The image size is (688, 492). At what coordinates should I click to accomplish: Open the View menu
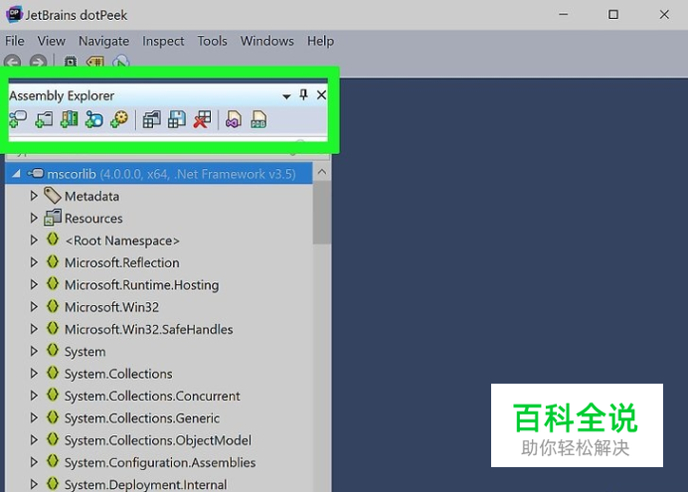click(x=51, y=41)
